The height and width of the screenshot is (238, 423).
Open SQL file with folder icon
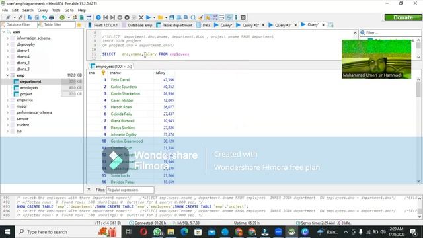[x=161, y=17]
